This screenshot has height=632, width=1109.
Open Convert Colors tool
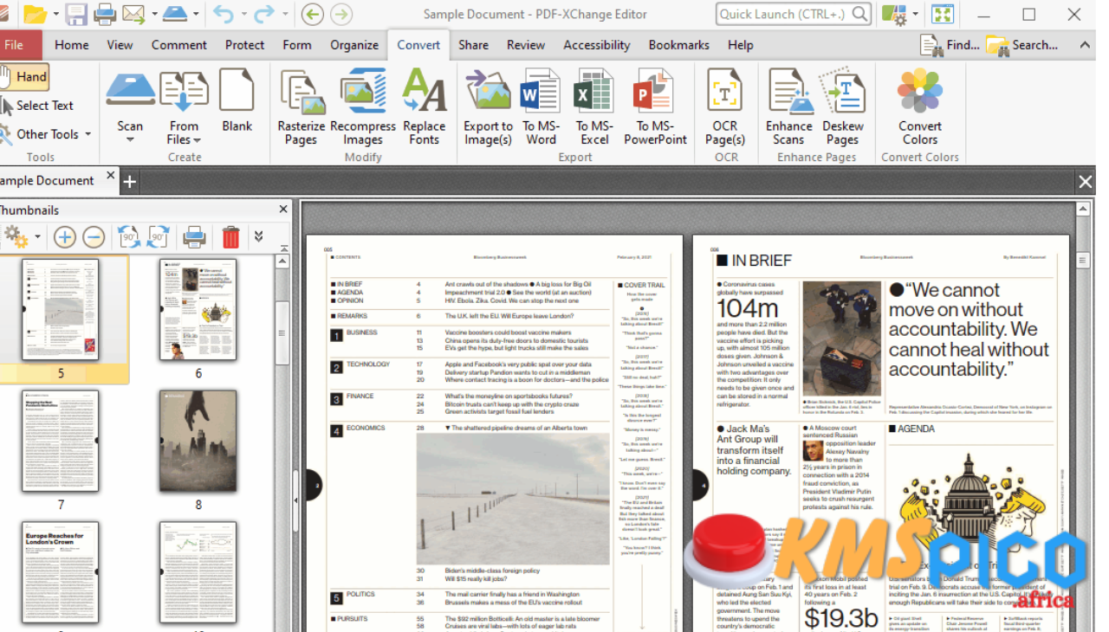coord(919,106)
